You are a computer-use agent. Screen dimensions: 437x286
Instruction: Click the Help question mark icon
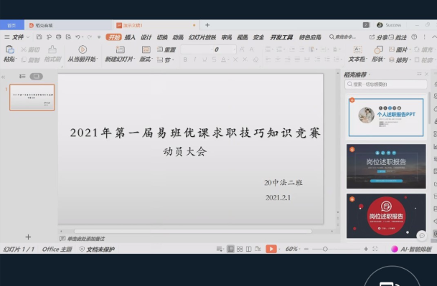[415, 37]
